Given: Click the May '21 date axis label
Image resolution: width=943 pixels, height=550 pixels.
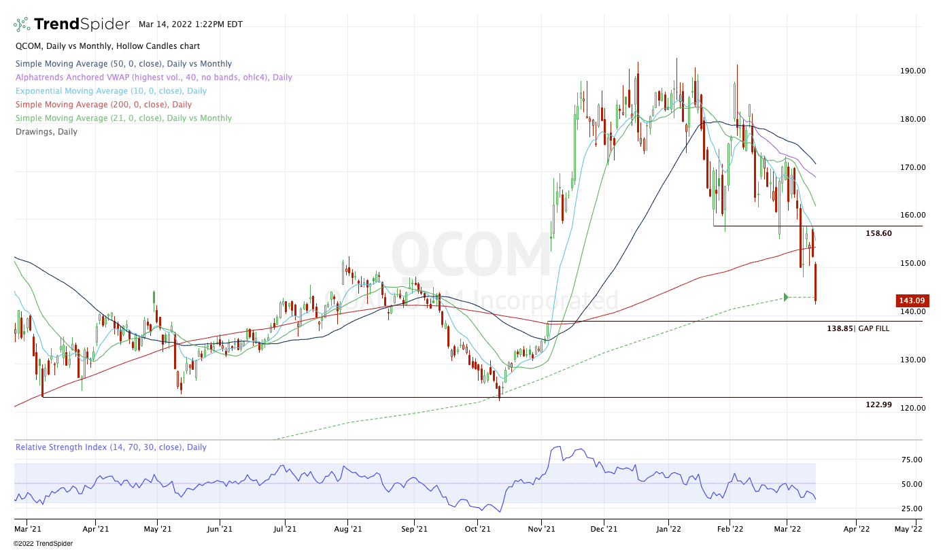Looking at the screenshot, I should click(x=156, y=528).
